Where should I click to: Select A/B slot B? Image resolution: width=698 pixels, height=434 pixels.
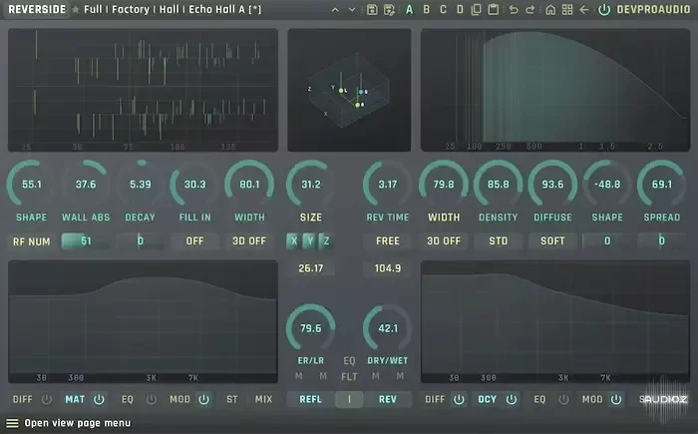[427, 9]
